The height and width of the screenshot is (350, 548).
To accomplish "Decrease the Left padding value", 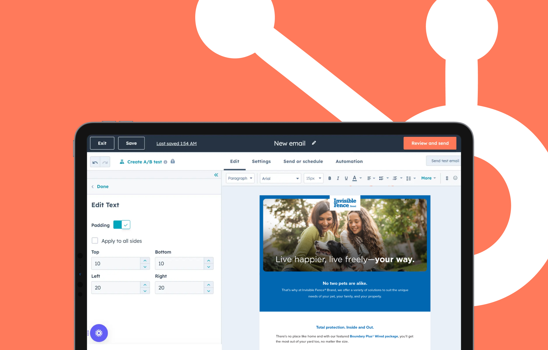I will (x=145, y=291).
